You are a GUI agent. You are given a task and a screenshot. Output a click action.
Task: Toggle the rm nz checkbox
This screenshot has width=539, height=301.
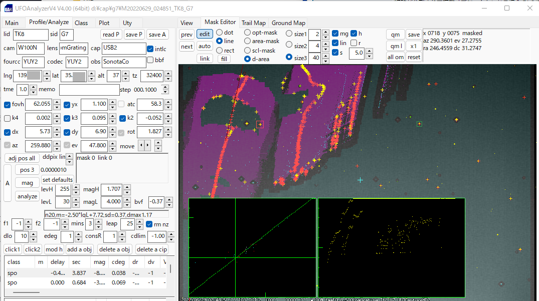point(149,224)
